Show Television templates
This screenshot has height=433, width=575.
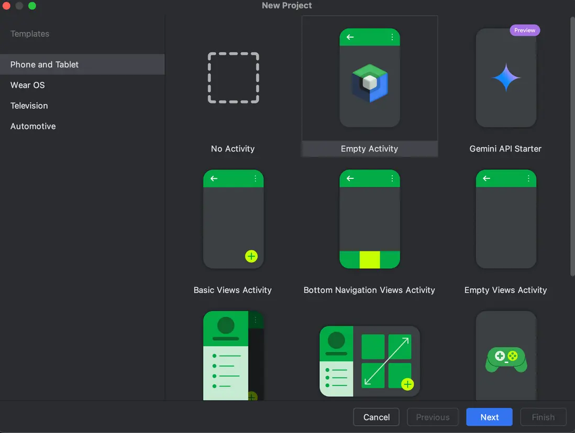[x=29, y=106]
